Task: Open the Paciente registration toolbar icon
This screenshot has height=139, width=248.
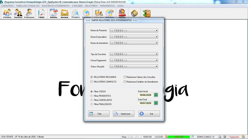Action: click(7, 13)
